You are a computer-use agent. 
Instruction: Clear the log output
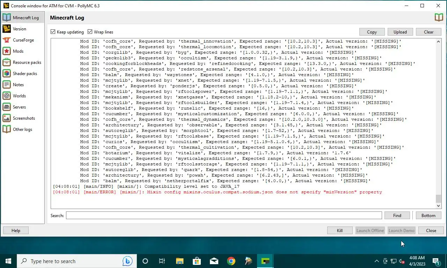429,32
